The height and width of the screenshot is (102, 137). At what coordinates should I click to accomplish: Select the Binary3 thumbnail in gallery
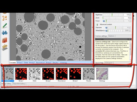(75, 75)
